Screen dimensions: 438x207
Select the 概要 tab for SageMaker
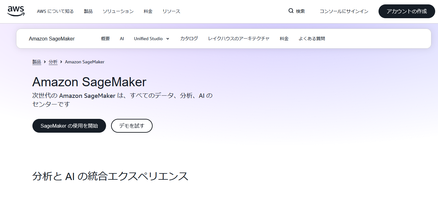105,38
